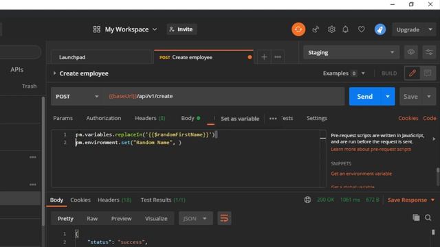Switch response view to Preview
Screen dimensions: 440x247
coord(121,218)
